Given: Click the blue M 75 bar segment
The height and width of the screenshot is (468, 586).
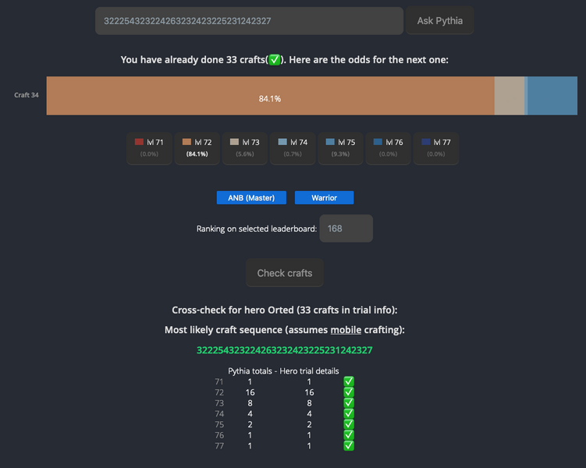Looking at the screenshot, I should (552, 96).
